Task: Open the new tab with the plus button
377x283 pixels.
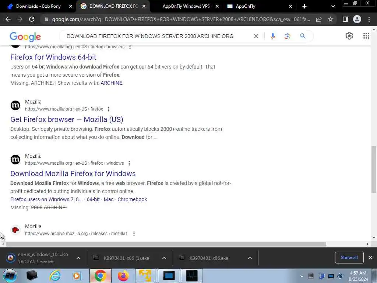Action: pos(304,6)
